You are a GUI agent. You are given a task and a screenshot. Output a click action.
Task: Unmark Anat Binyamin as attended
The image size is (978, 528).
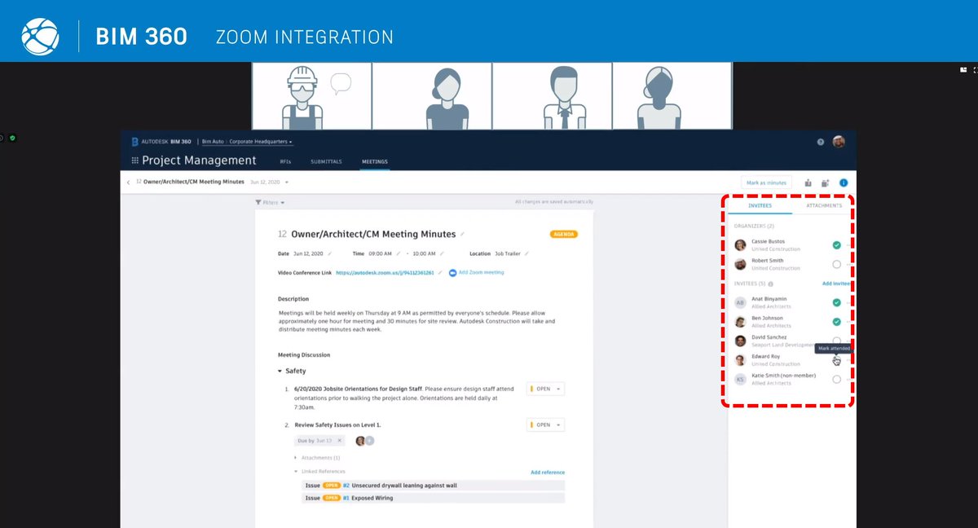click(x=836, y=302)
